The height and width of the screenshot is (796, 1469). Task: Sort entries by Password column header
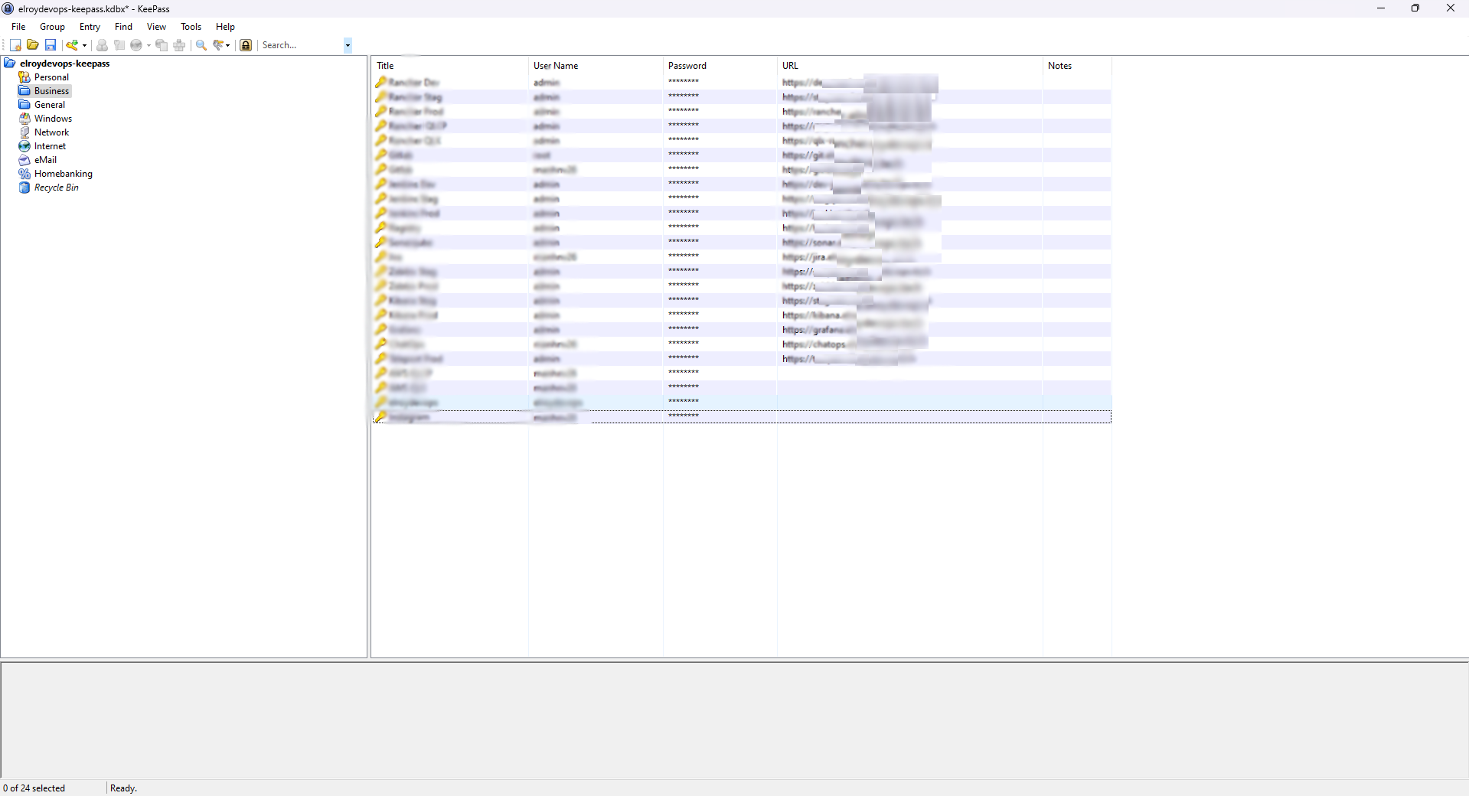pos(720,66)
